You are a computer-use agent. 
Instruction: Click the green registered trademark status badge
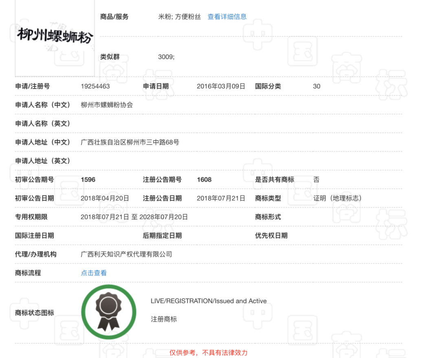coord(108,312)
